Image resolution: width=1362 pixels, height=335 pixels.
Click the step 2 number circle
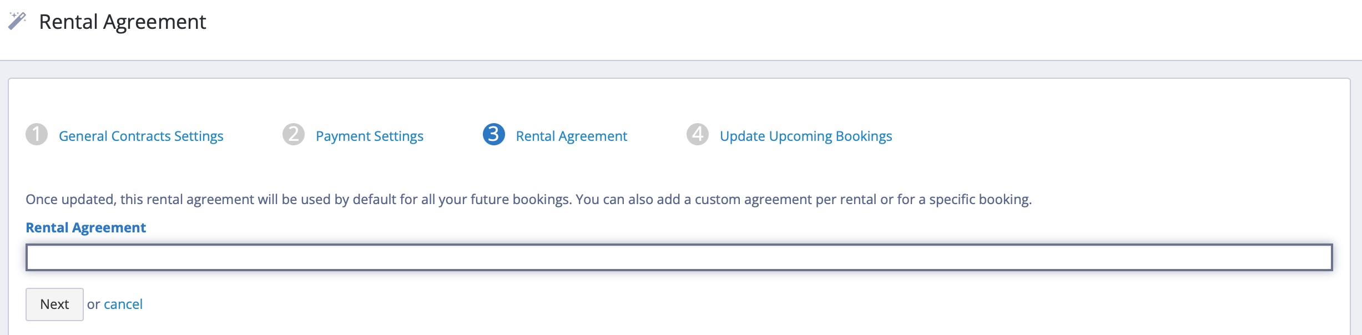[294, 134]
